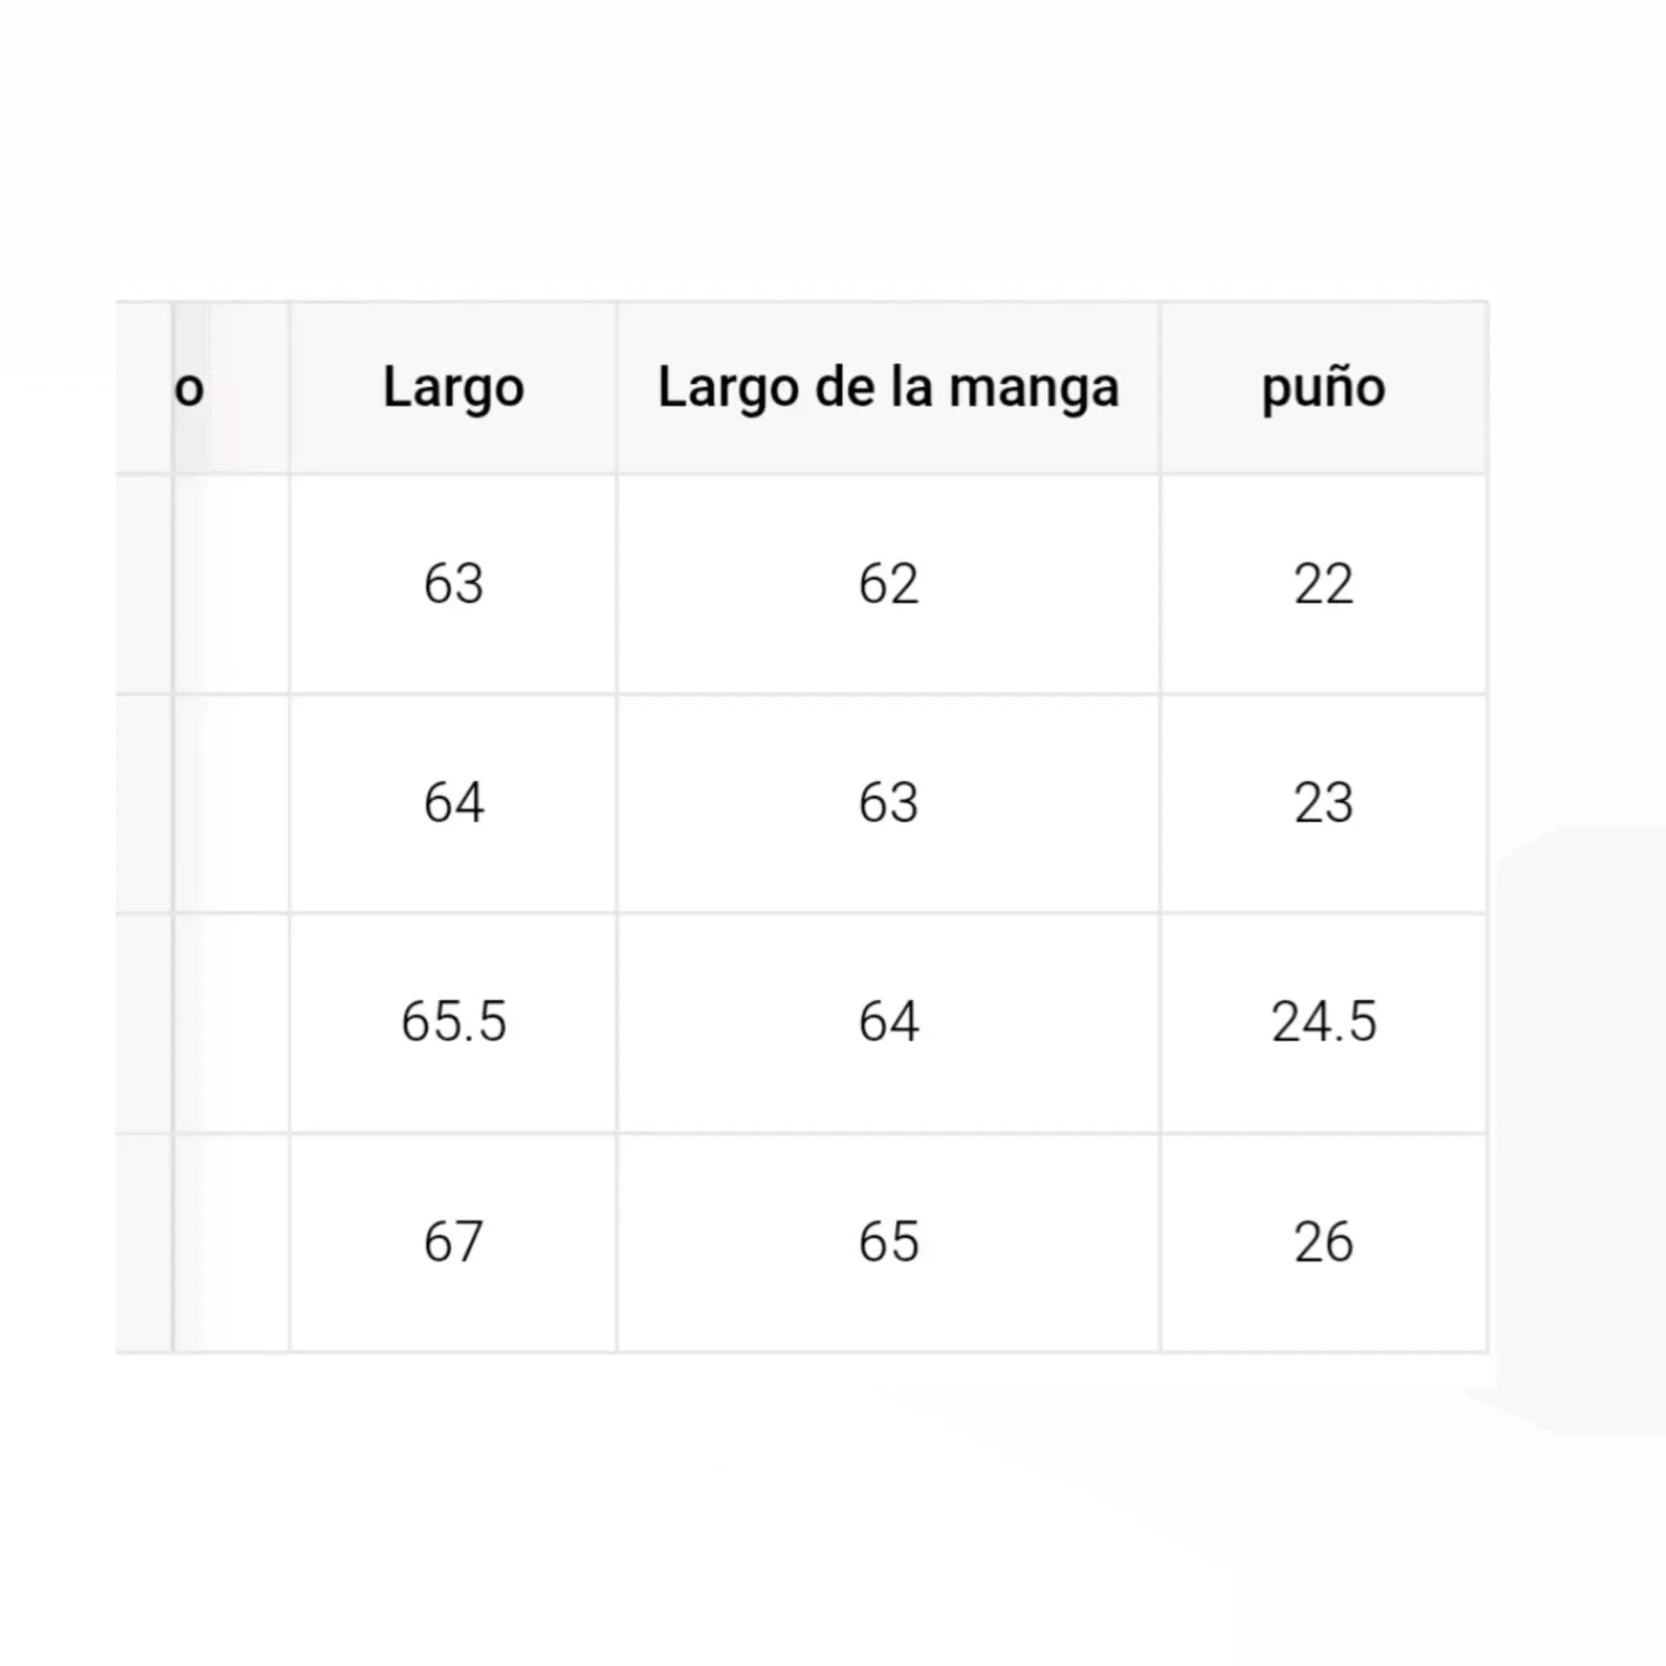Click the Largo column header
Screen dimensions: 1666x1666
click(453, 387)
